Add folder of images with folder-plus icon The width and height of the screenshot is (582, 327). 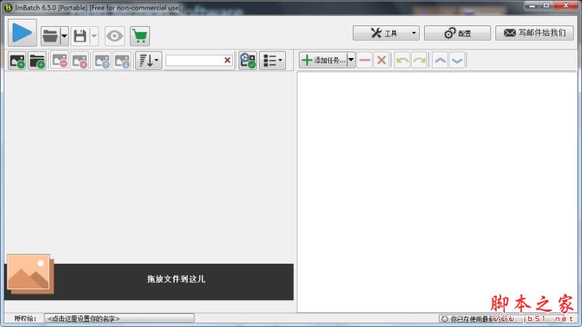(x=37, y=60)
